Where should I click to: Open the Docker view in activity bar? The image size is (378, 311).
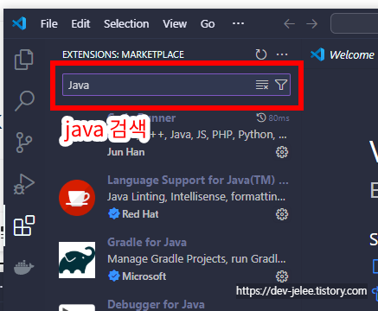24,267
